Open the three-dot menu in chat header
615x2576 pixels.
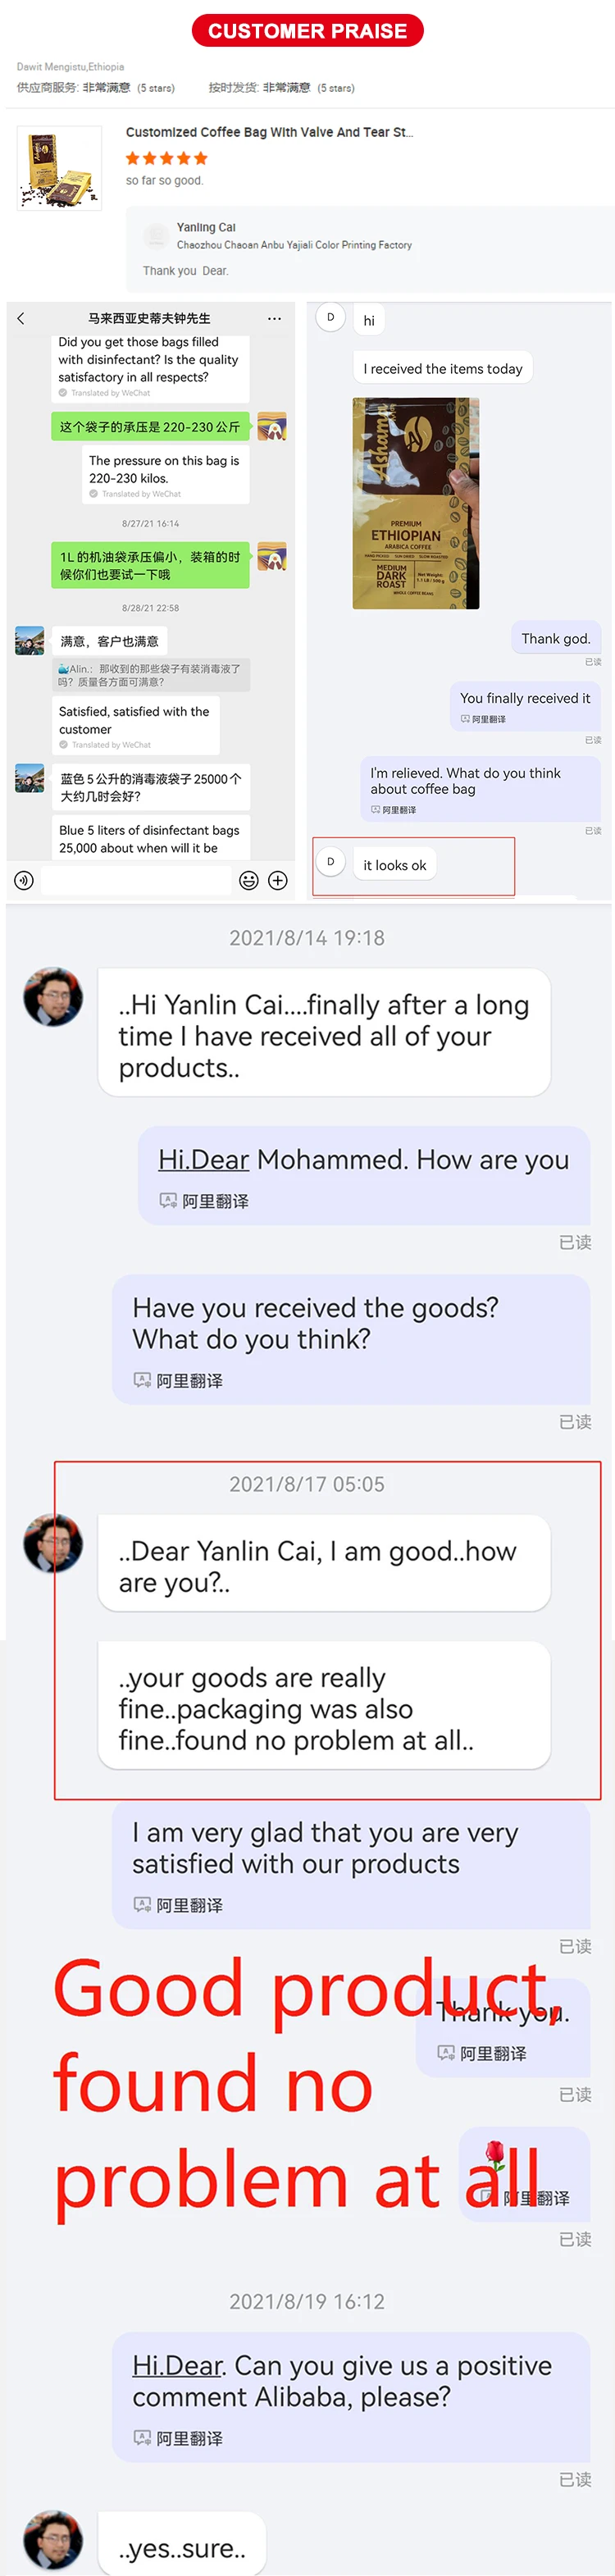tap(274, 318)
